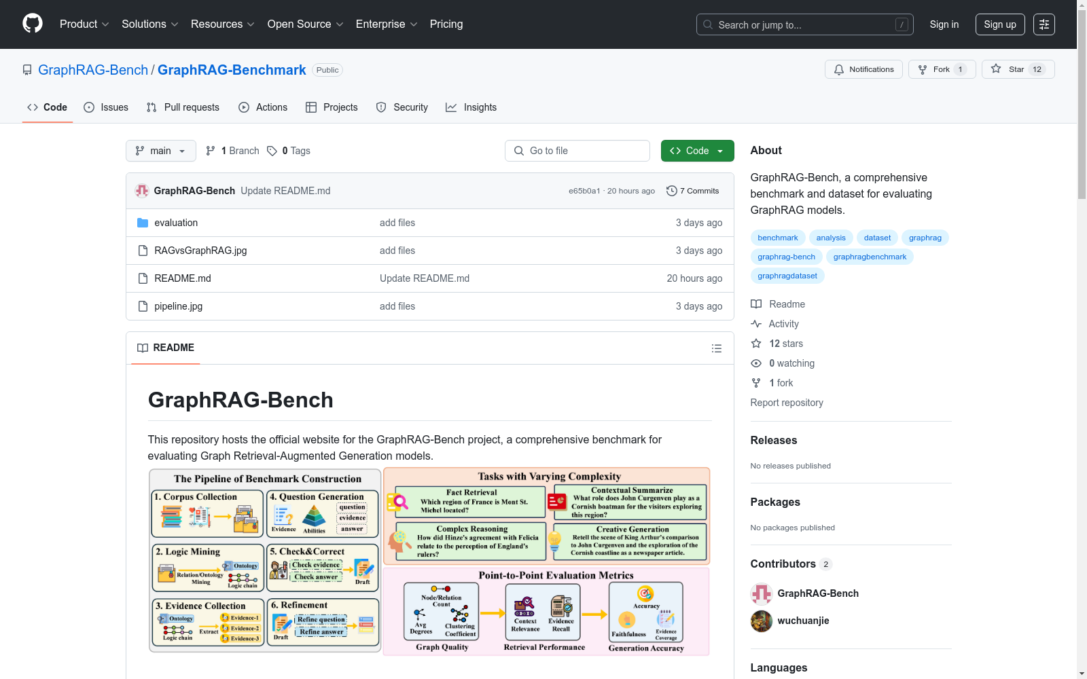
Task: Click the Sign up button
Action: (1000, 24)
